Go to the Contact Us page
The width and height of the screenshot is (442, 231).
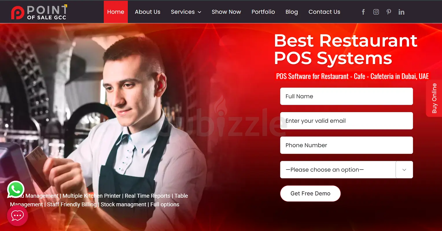[324, 12]
